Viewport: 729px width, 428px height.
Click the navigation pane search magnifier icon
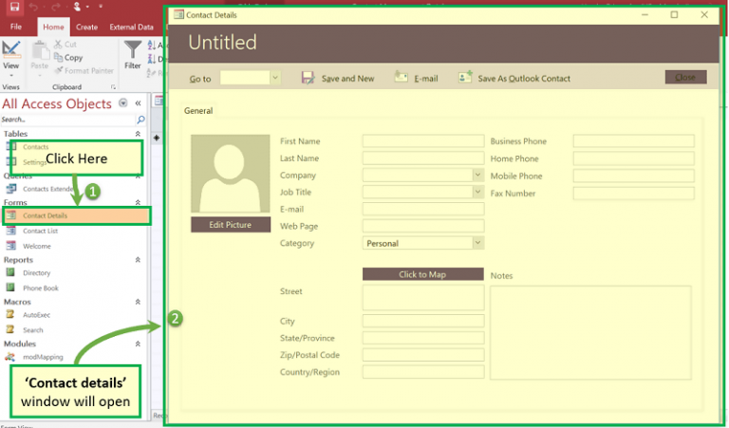coord(141,121)
